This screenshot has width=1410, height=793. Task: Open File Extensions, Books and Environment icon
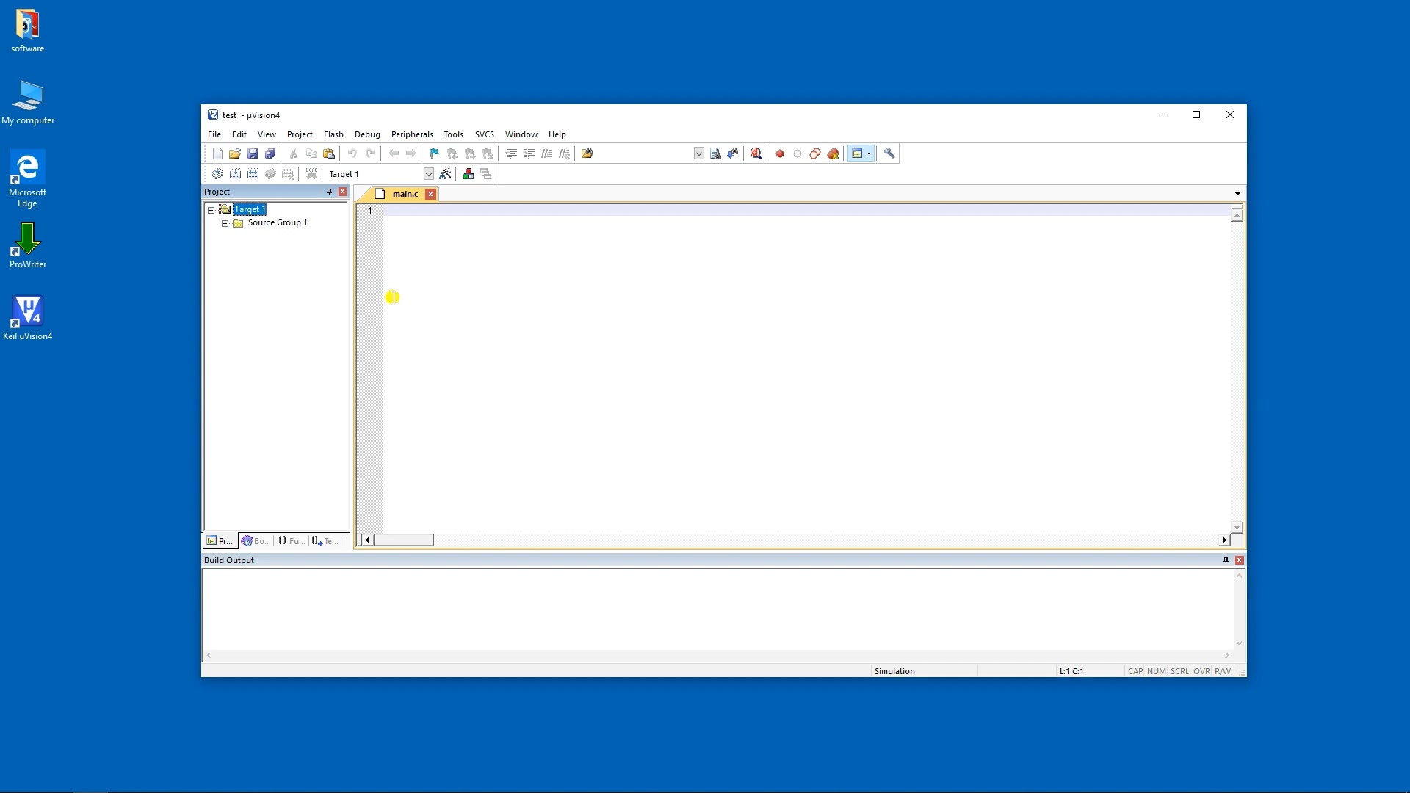[469, 174]
